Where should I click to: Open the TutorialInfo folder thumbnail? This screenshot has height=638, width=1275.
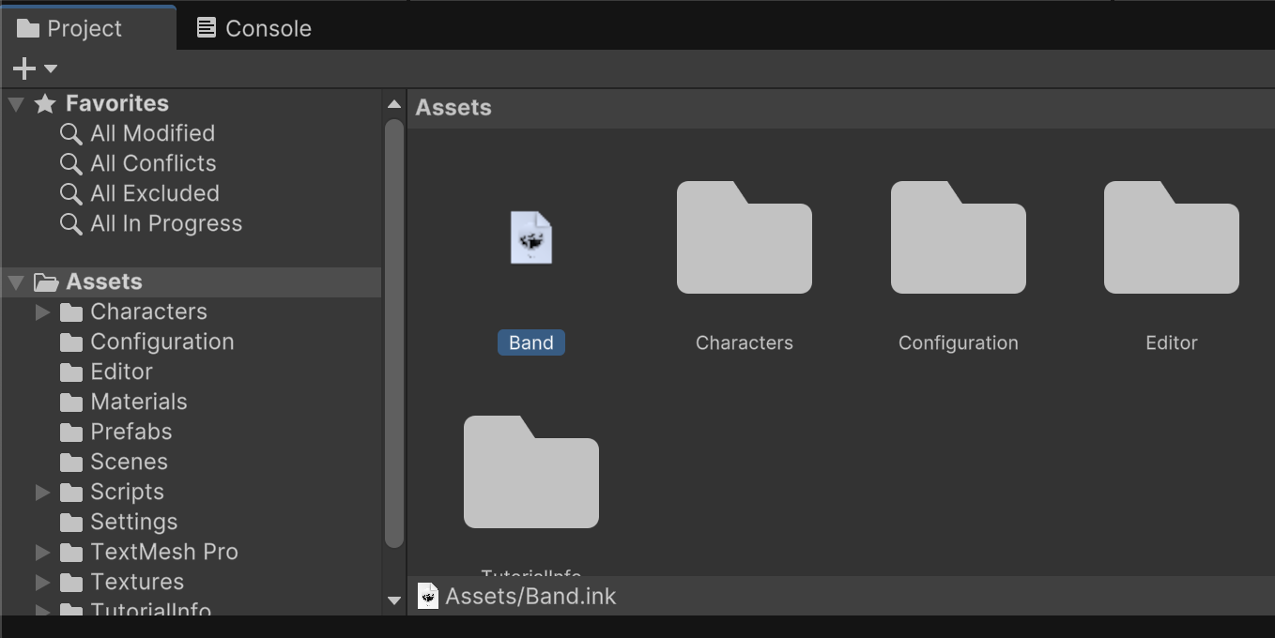pos(530,473)
